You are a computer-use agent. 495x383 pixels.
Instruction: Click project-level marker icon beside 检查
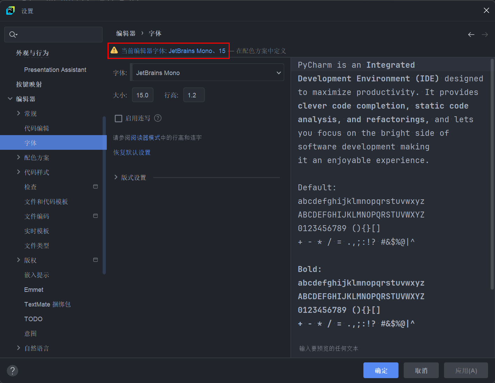95,186
